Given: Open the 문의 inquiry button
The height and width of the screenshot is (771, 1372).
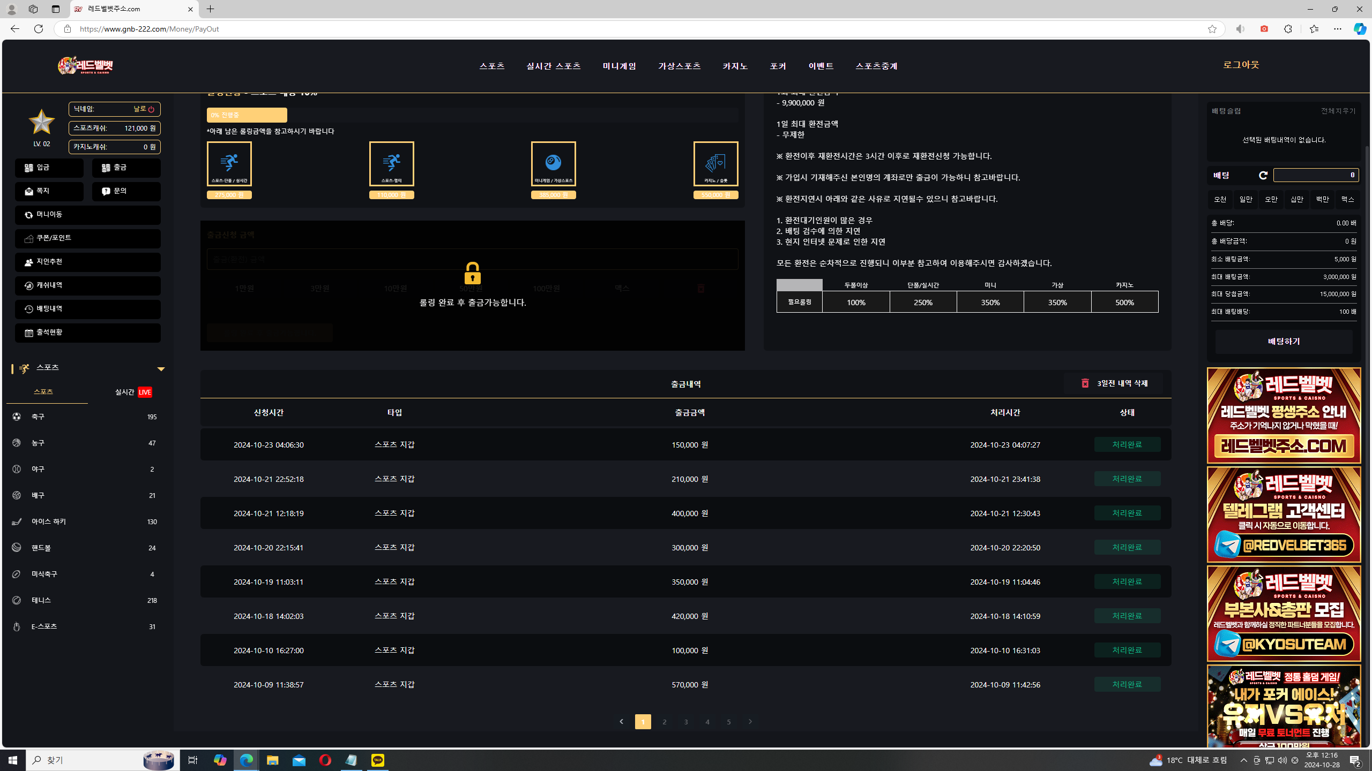Looking at the screenshot, I should pos(126,191).
